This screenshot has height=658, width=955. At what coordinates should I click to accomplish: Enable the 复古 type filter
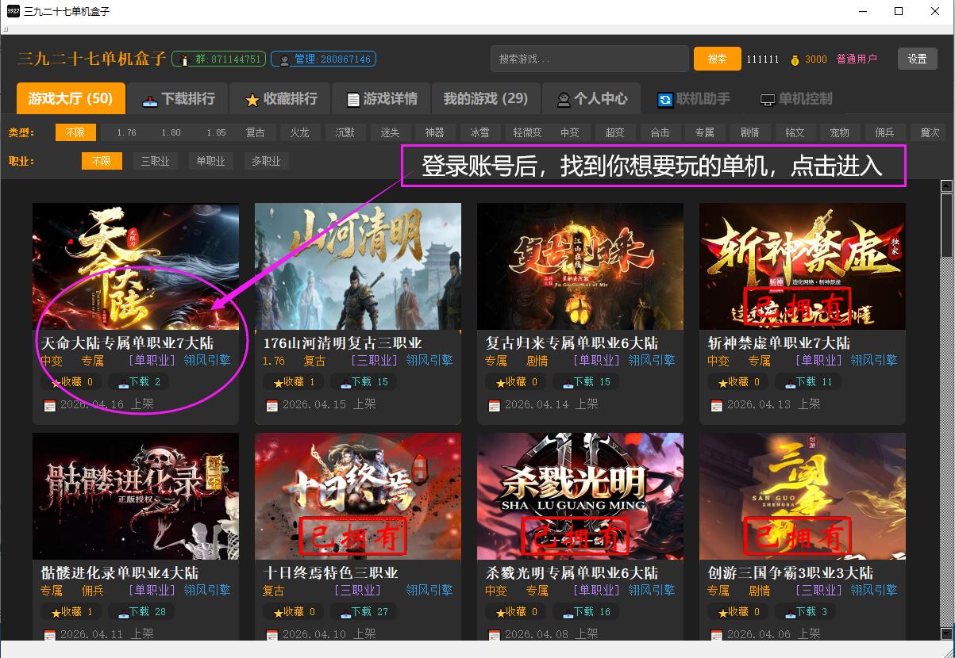click(x=255, y=132)
